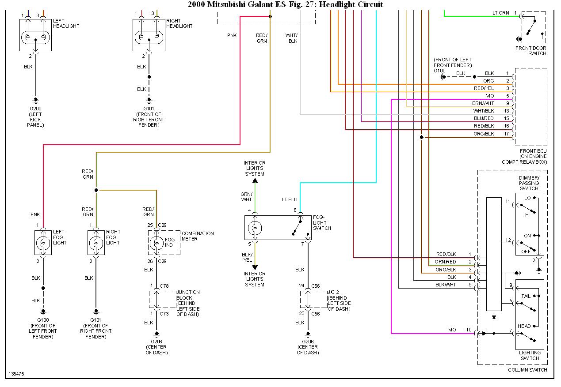
Task: Click the fog indicator lamp in combination meter
Action: [x=156, y=243]
